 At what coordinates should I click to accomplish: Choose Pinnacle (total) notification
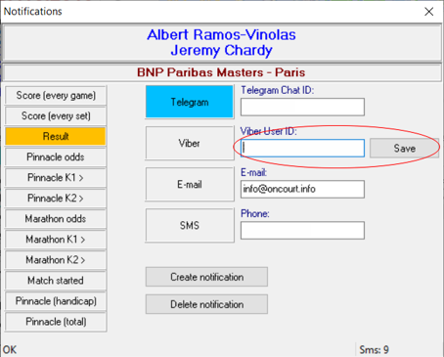56,322
